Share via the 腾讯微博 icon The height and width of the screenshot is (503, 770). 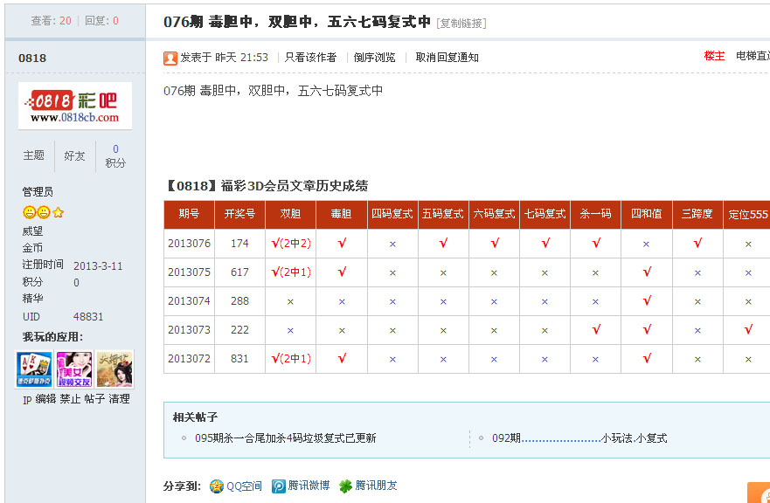pyautogui.click(x=278, y=487)
